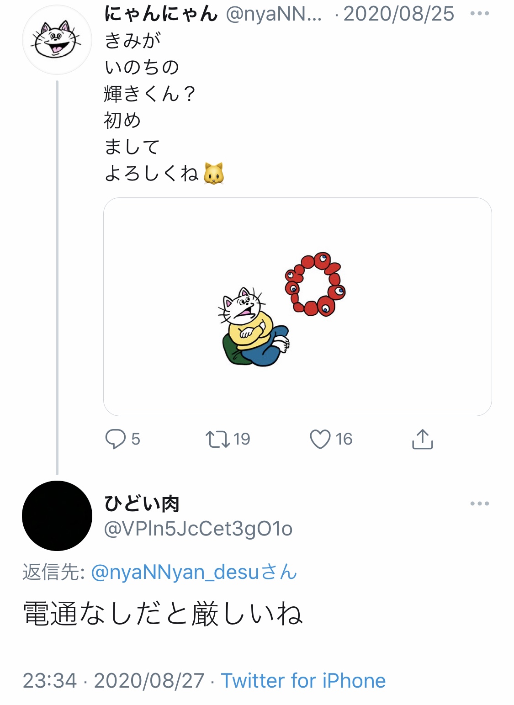Tap the reply text 電通なしだと厳しいね
This screenshot has width=514, height=705.
(163, 614)
